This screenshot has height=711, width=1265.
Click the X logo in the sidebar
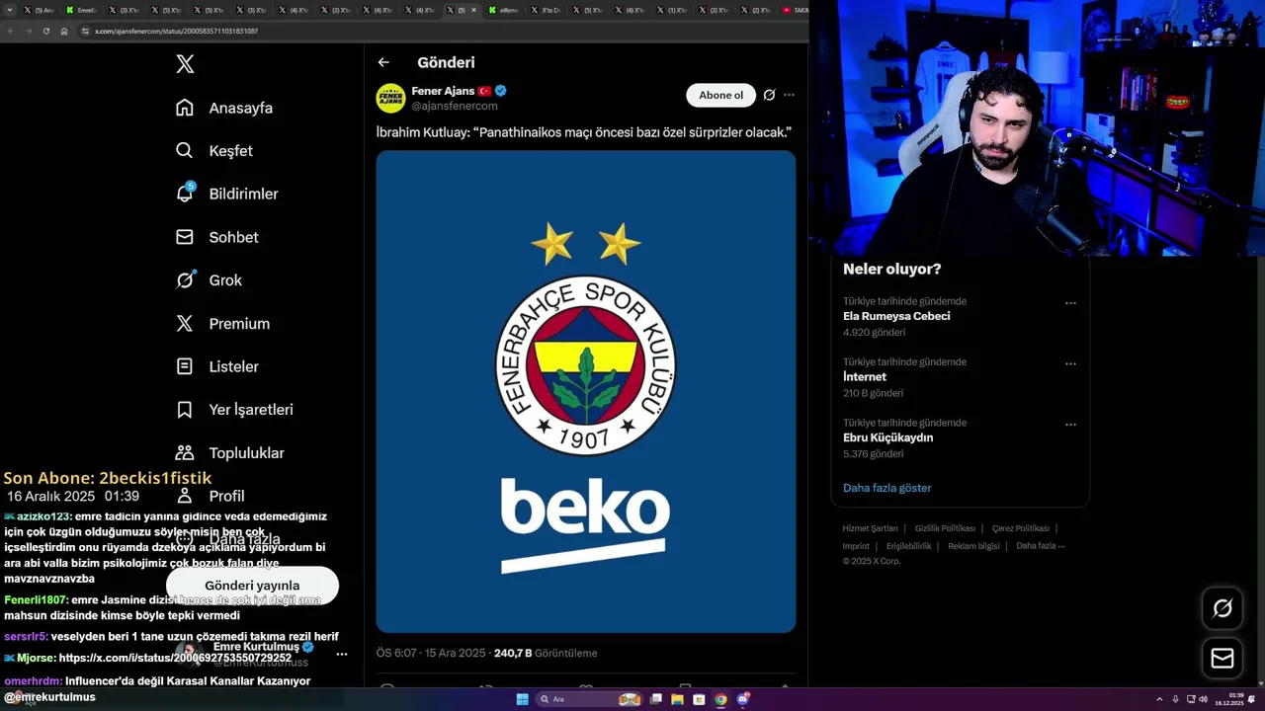(185, 64)
